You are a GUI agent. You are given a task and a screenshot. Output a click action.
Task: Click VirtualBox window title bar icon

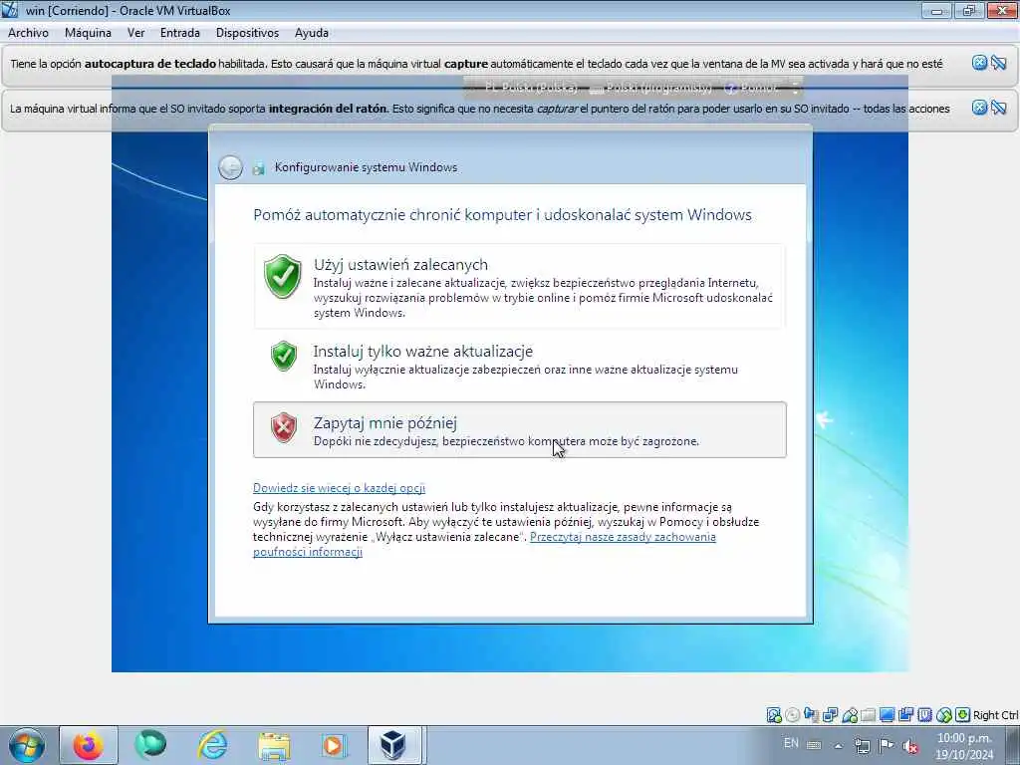[9, 10]
